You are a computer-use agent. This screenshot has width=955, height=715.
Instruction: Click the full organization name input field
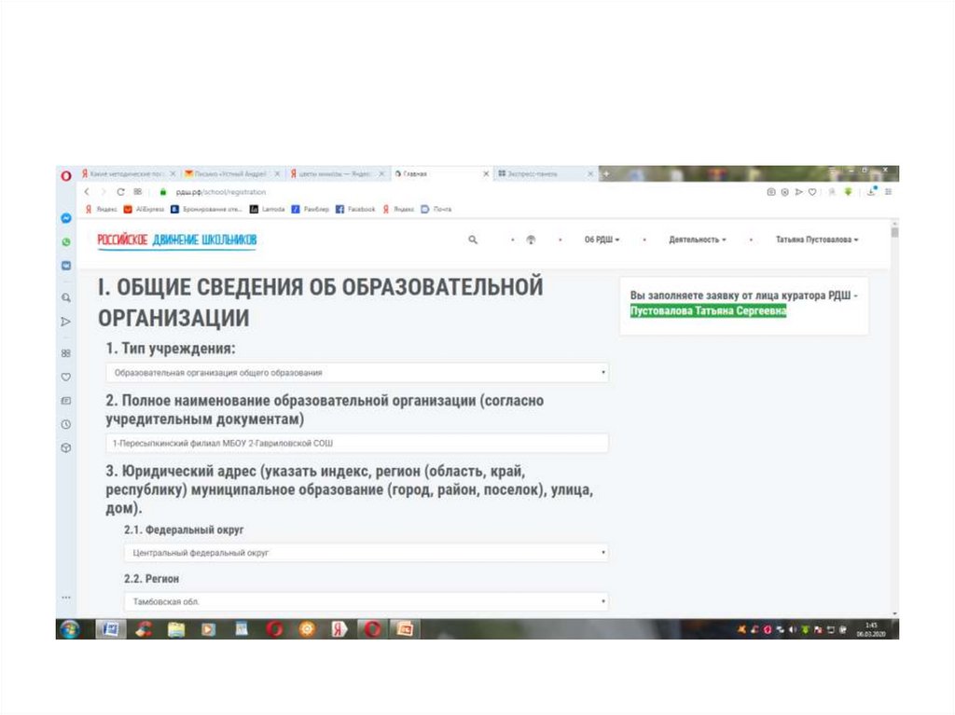click(357, 444)
